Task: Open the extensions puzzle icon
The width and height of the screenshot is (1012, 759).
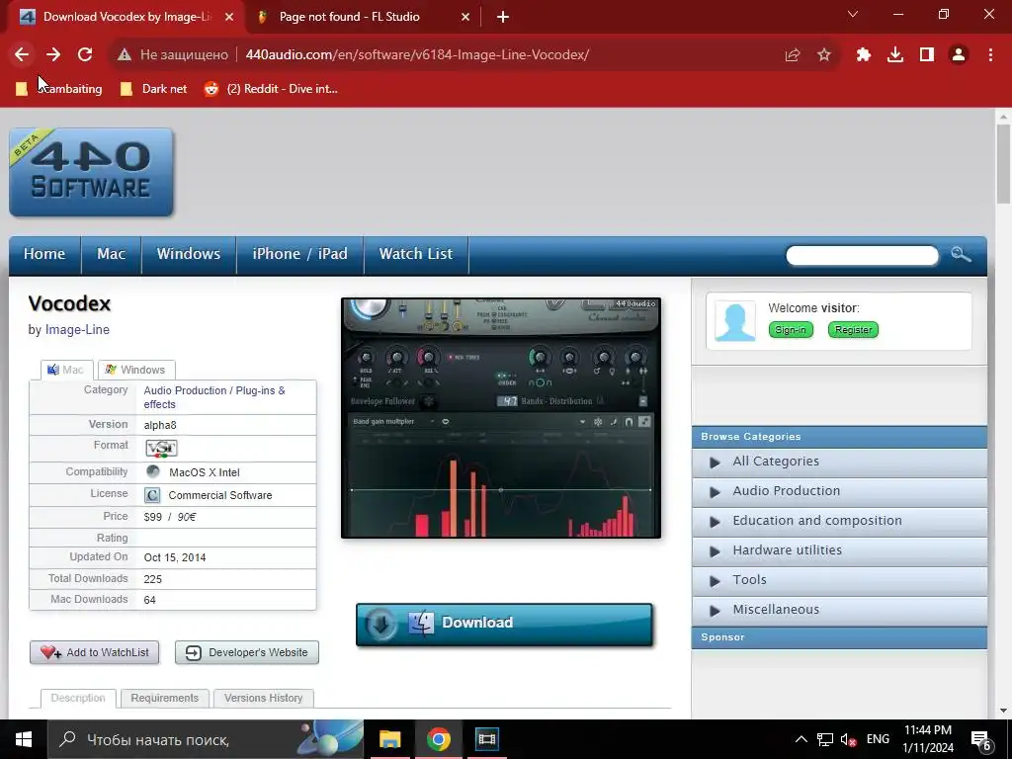Action: pos(864,55)
